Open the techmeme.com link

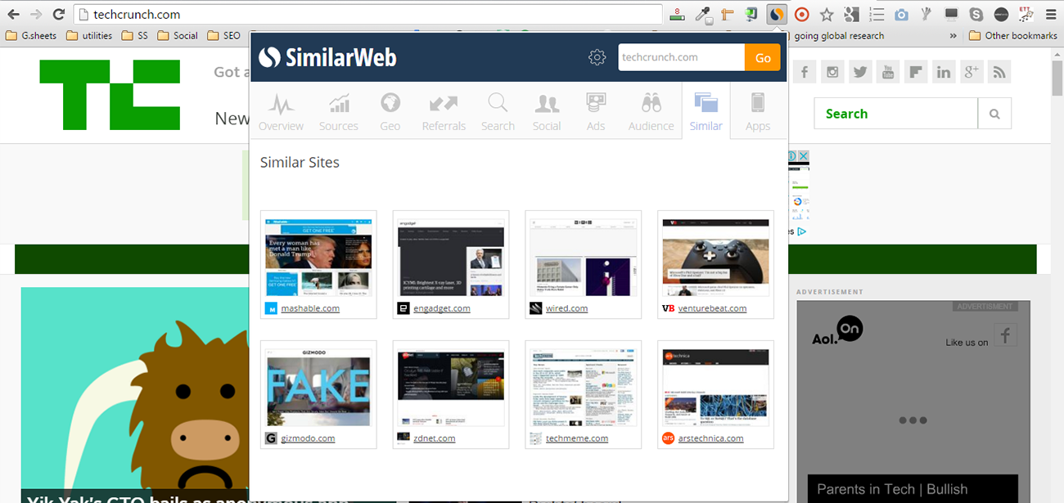coord(577,438)
